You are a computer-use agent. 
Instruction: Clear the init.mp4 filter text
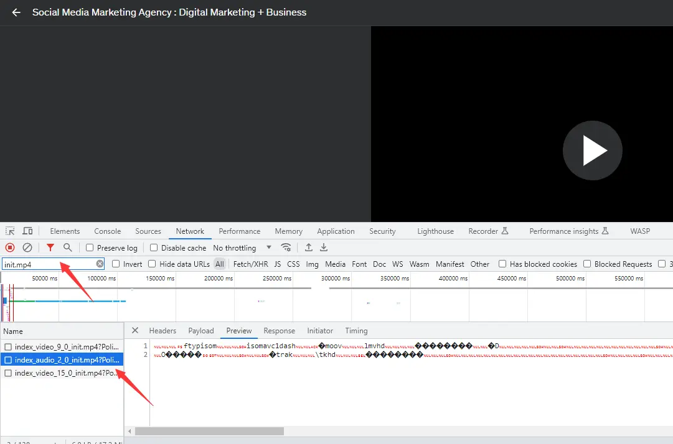(100, 264)
